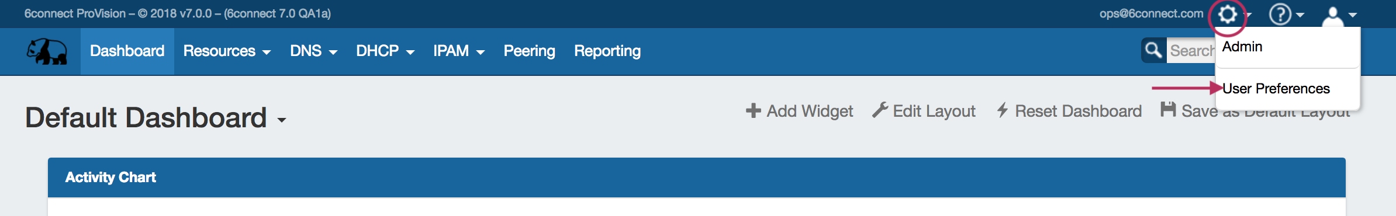Image resolution: width=1396 pixels, height=216 pixels.
Task: Open the Peering page
Action: point(529,51)
